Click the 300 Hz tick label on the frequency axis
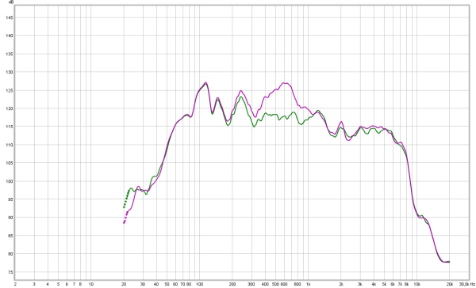Image resolution: width=476 pixels, height=288 pixels. click(251, 284)
